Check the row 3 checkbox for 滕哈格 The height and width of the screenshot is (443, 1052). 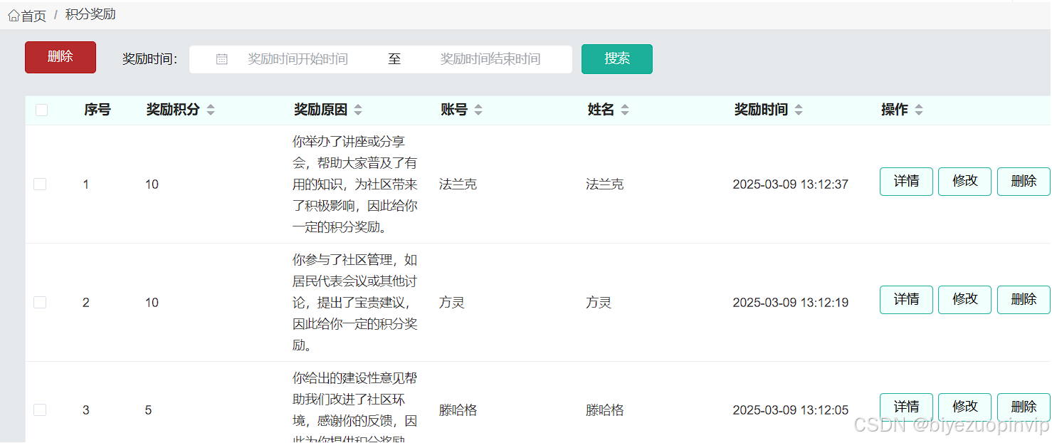coord(40,410)
